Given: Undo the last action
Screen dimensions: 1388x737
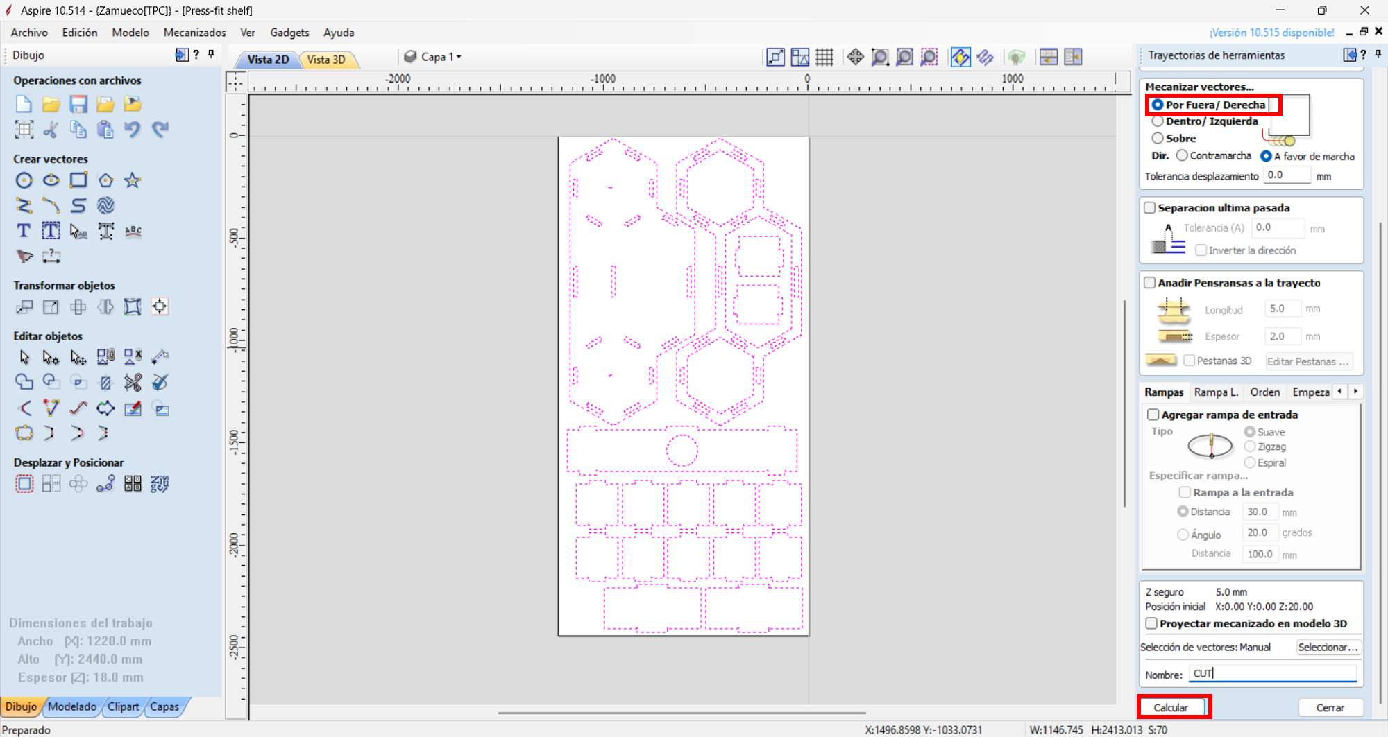Looking at the screenshot, I should click(133, 129).
